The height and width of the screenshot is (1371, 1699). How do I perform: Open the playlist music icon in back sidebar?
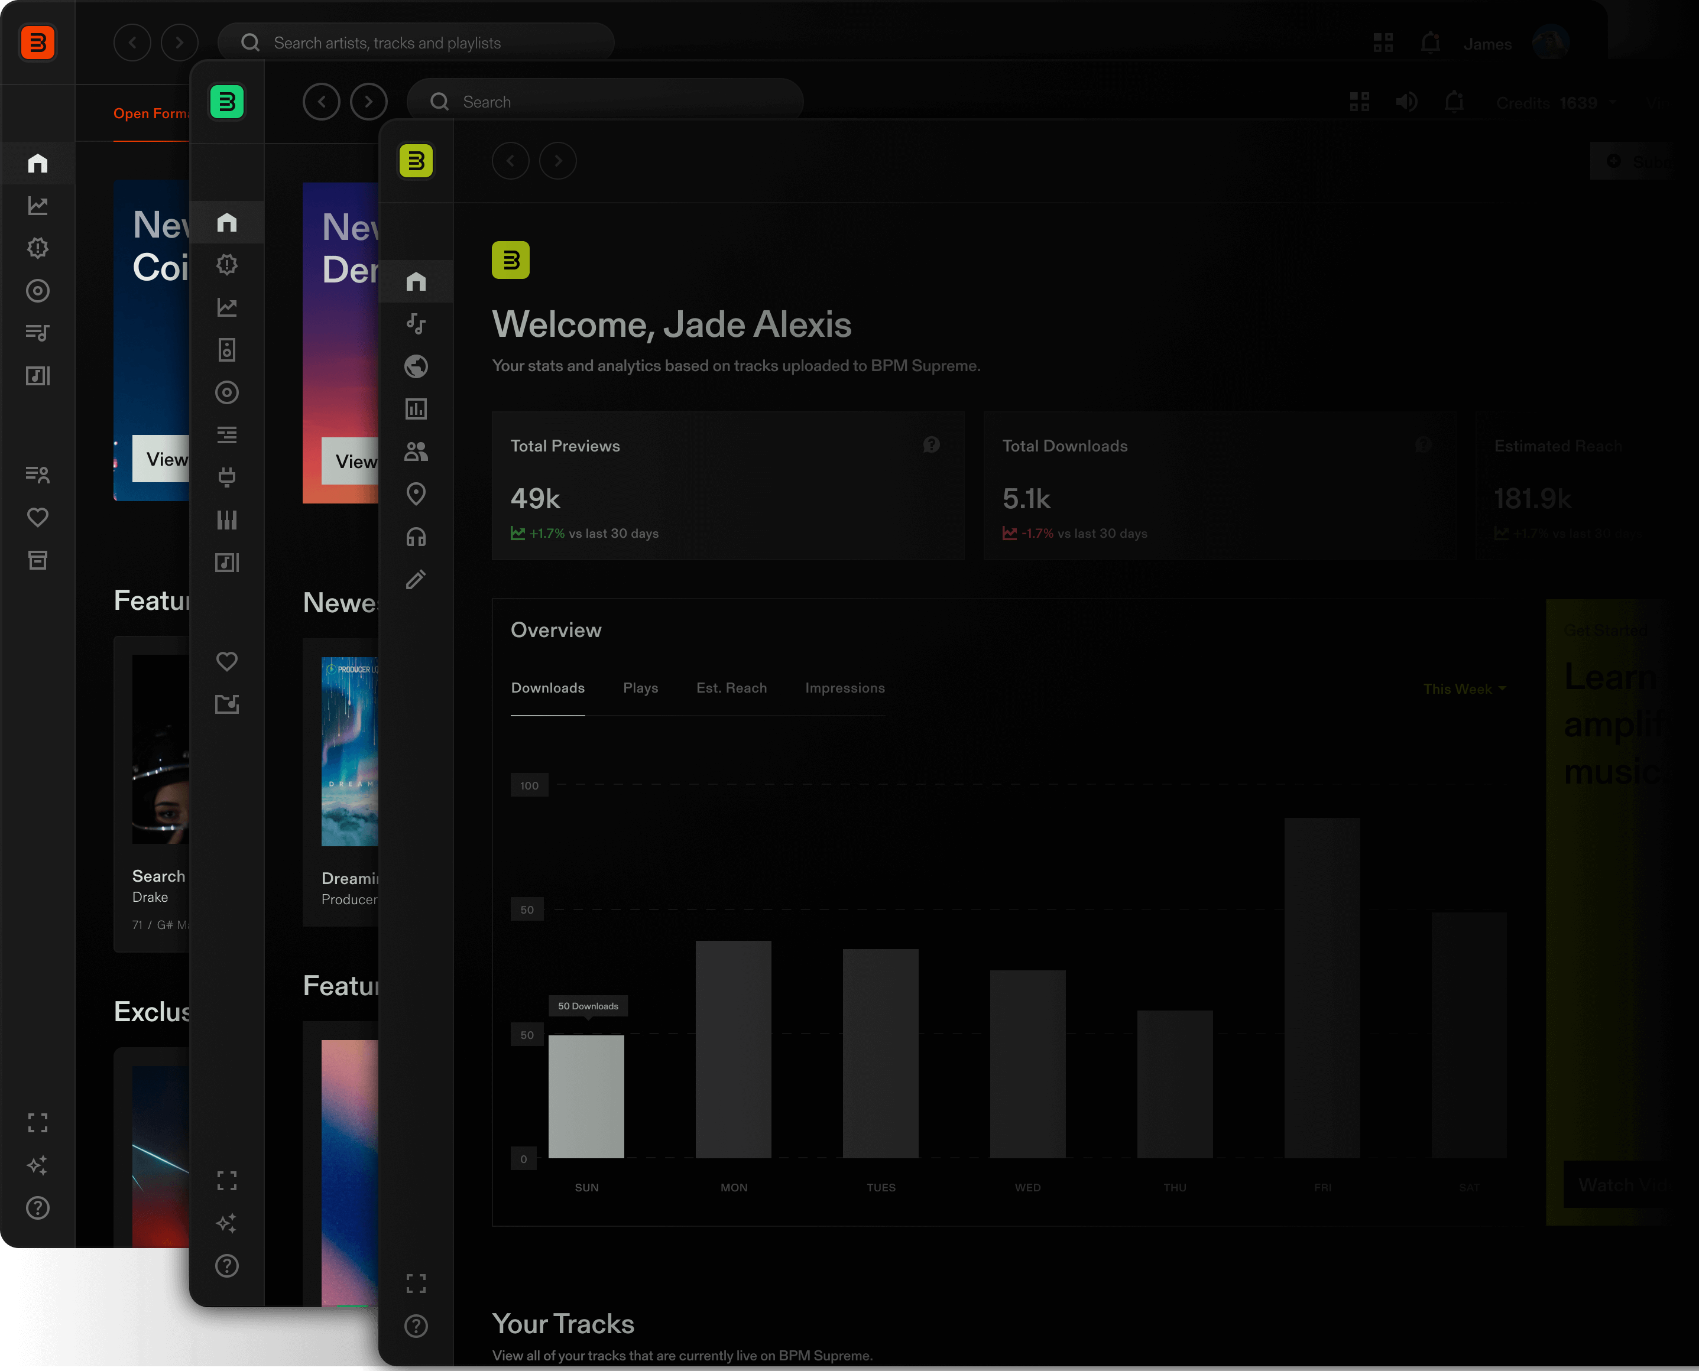coord(37,333)
